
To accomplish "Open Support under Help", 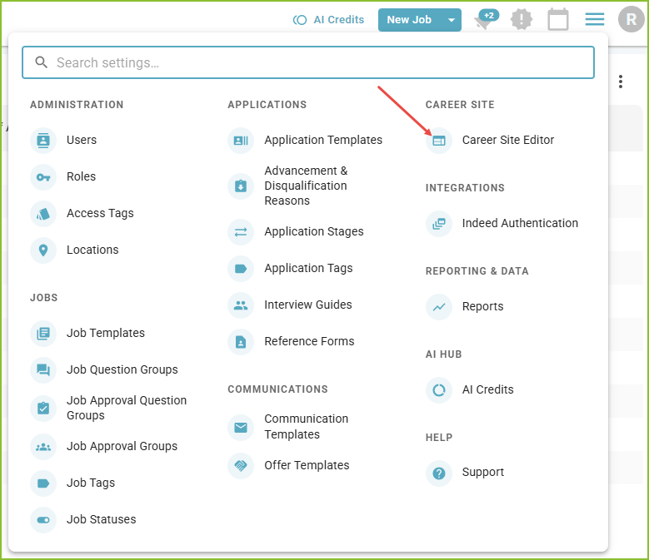I will 483,473.
